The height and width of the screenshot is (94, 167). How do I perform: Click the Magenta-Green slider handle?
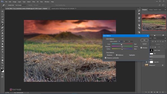click(122, 47)
